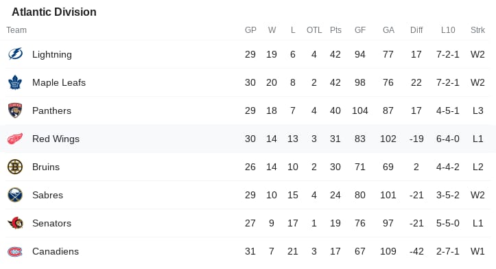Image resolution: width=496 pixels, height=269 pixels.
Task: Click the GP column header
Action: tap(250, 30)
